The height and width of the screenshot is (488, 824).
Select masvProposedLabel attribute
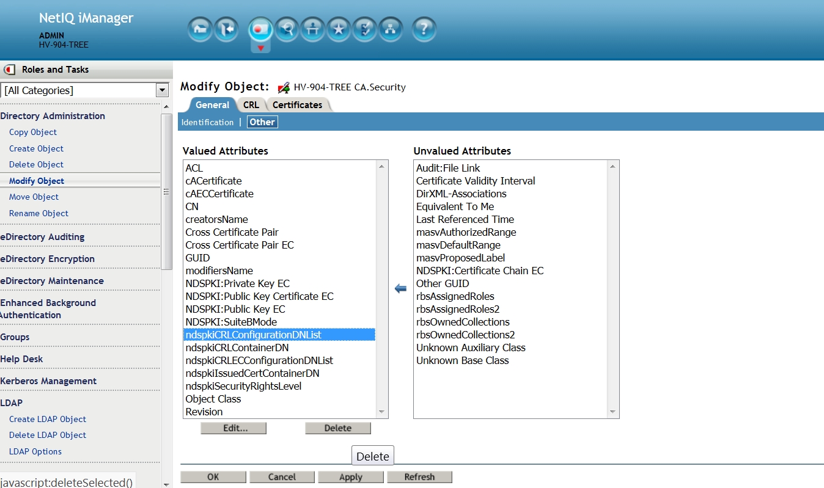tap(510, 258)
